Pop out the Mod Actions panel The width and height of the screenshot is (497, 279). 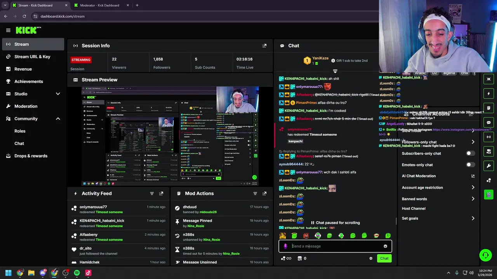(x=264, y=193)
